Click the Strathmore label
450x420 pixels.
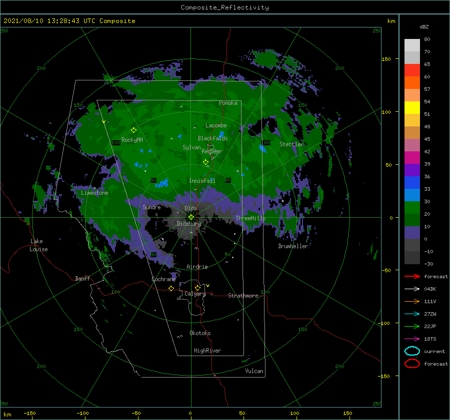click(x=243, y=296)
